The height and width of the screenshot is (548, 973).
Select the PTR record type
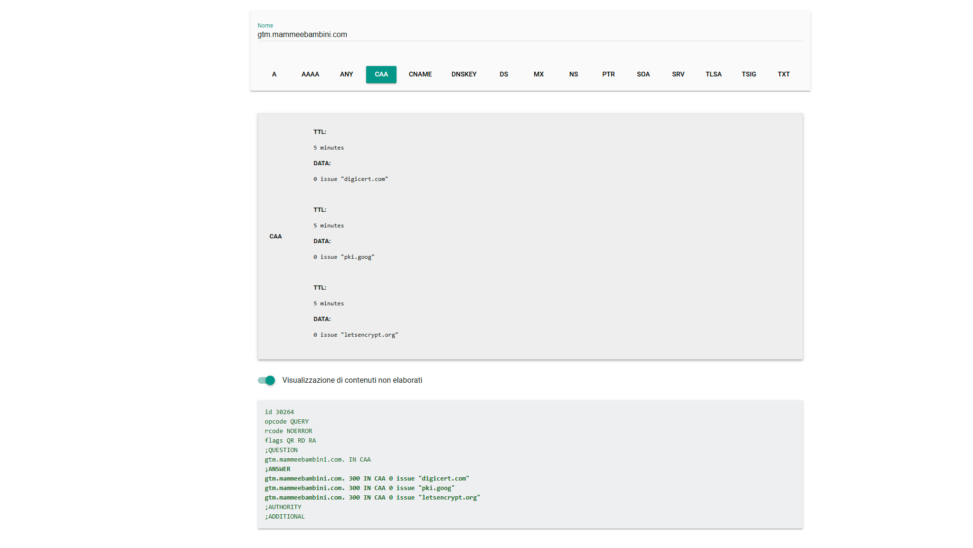(x=608, y=75)
